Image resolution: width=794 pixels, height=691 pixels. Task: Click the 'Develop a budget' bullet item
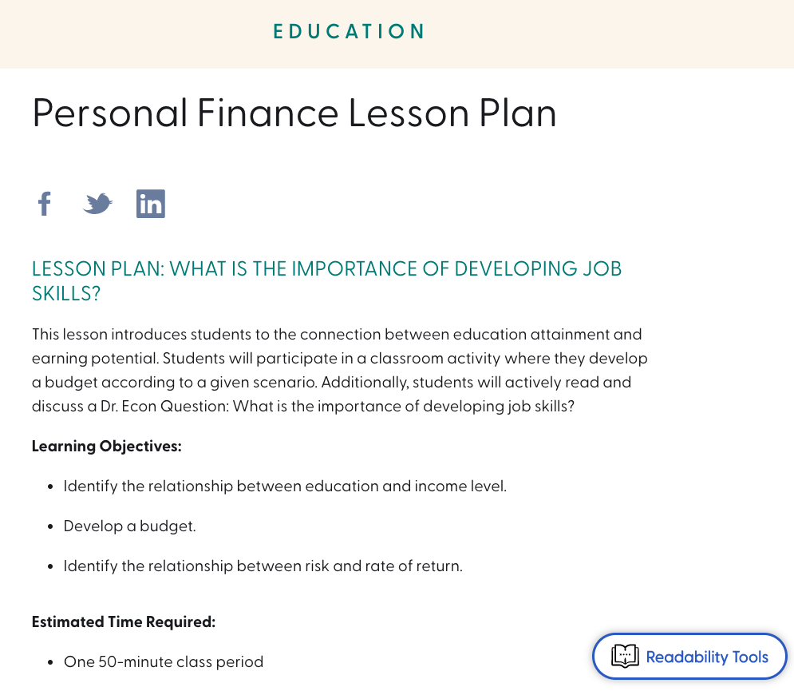click(x=129, y=526)
